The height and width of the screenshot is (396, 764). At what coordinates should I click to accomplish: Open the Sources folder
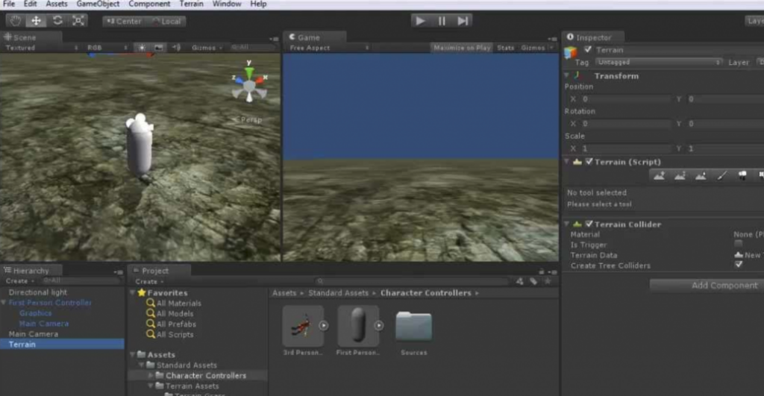(x=413, y=327)
